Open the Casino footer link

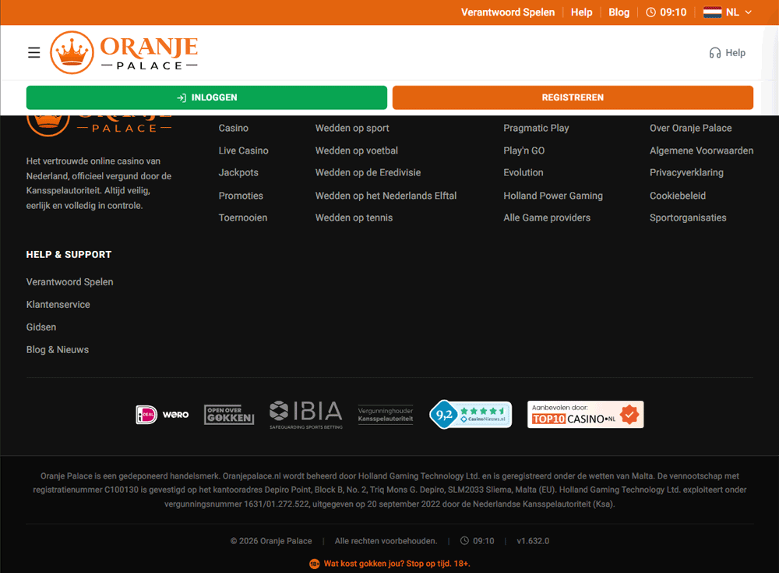234,128
